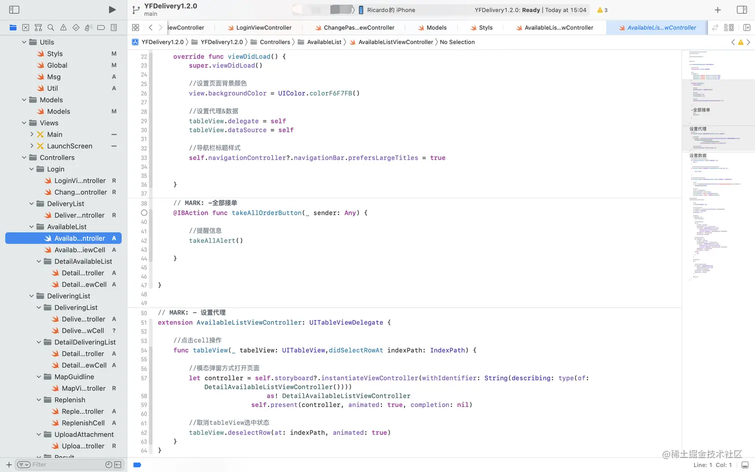Go back in editor history
The width and height of the screenshot is (755, 472).
[150, 27]
